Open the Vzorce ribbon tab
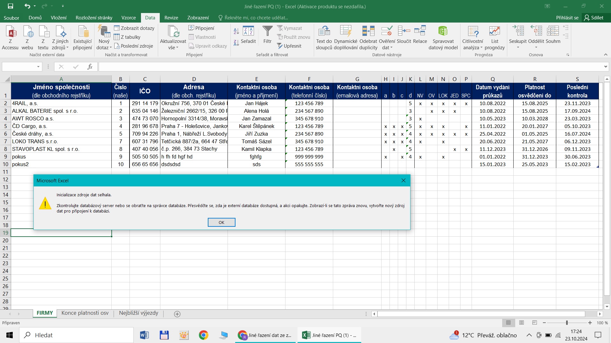 point(129,18)
